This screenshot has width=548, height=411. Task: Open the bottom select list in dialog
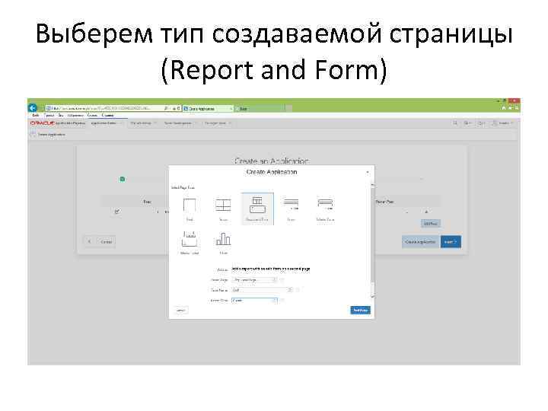pyautogui.click(x=254, y=300)
